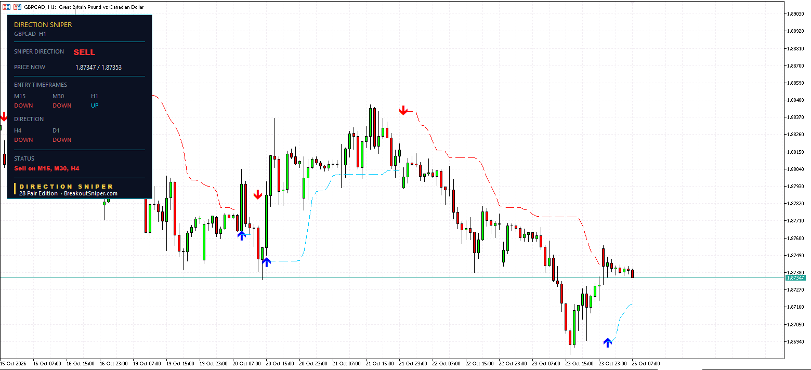811x370 pixels.
Task: Click the M15 timeframe label
Action: point(20,96)
